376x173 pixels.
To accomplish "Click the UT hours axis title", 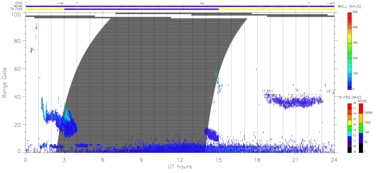I will [x=180, y=167].
